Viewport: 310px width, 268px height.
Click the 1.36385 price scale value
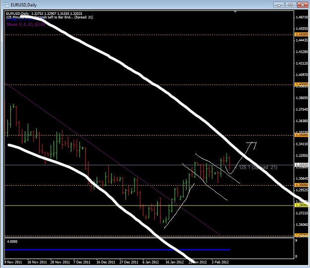click(x=302, y=121)
